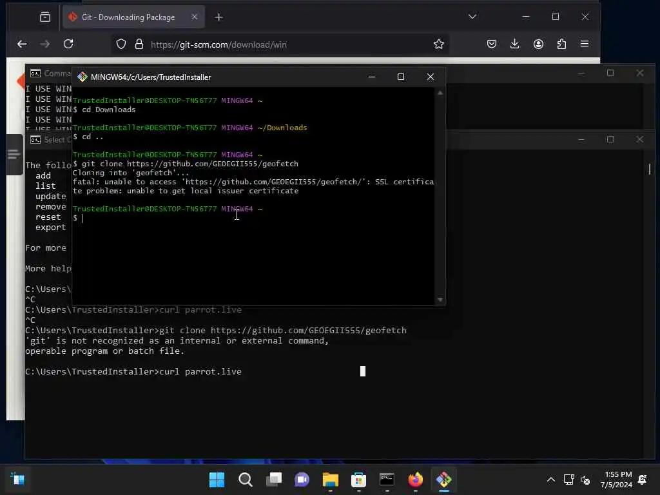Switch to Firefox taskbar icon
660x495 pixels.
(416, 480)
